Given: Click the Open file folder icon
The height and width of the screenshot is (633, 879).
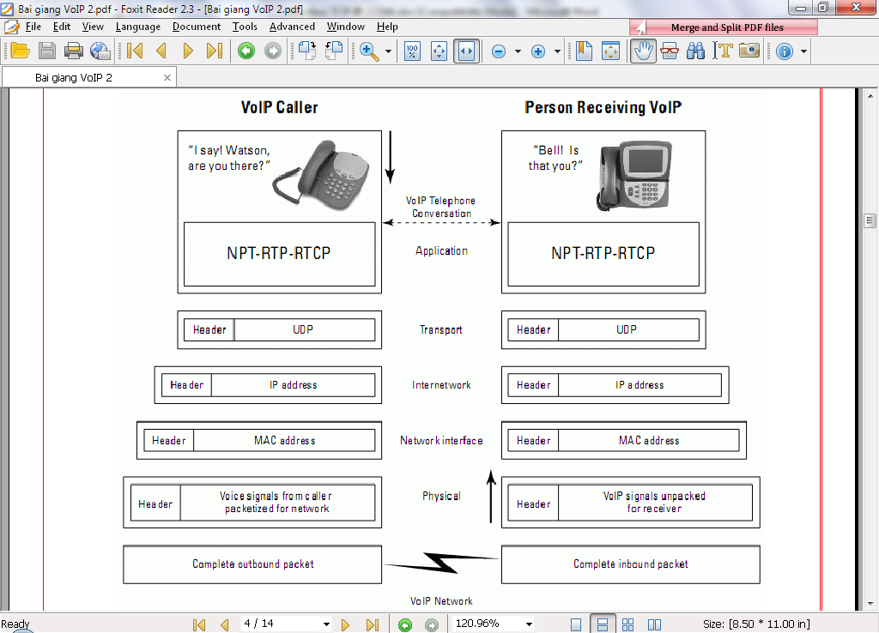Looking at the screenshot, I should click(x=20, y=51).
